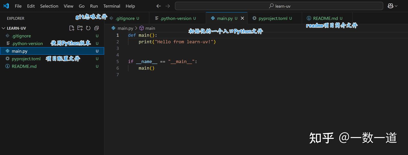Open the Go menu
The width and height of the screenshot is (408, 155).
[82, 6]
